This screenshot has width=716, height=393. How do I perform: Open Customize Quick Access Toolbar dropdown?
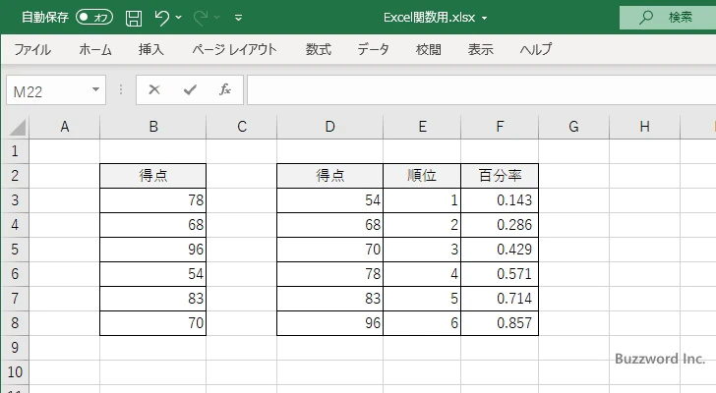coord(238,18)
